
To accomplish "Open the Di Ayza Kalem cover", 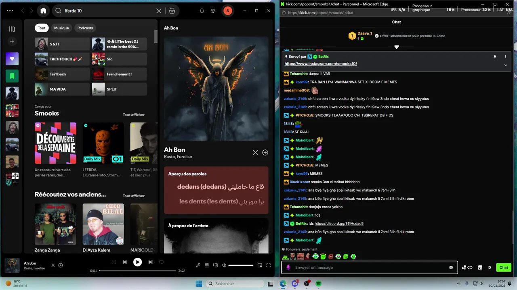I will (x=103, y=224).
